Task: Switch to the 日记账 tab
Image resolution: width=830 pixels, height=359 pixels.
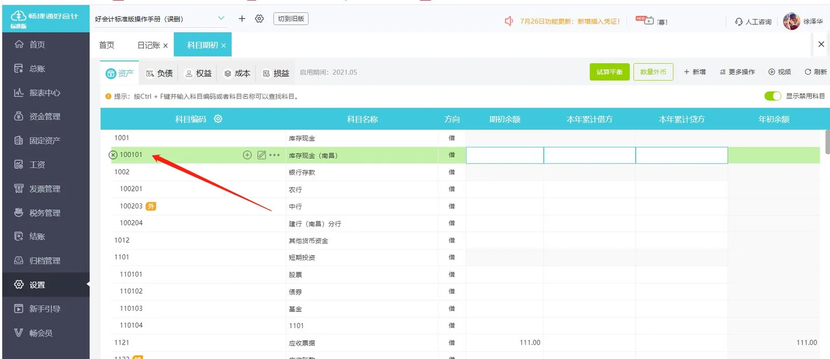Action: [x=148, y=46]
